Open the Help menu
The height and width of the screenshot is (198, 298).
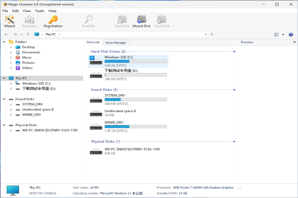(52, 11)
